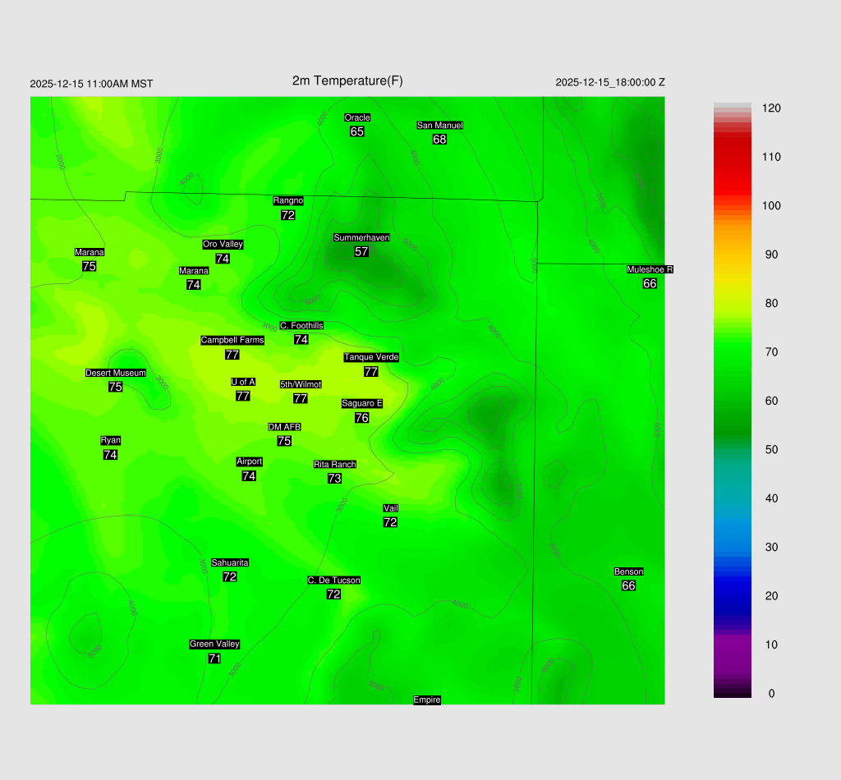Image resolution: width=841 pixels, height=780 pixels.
Task: Click the DM AFB station label
Action: click(284, 427)
